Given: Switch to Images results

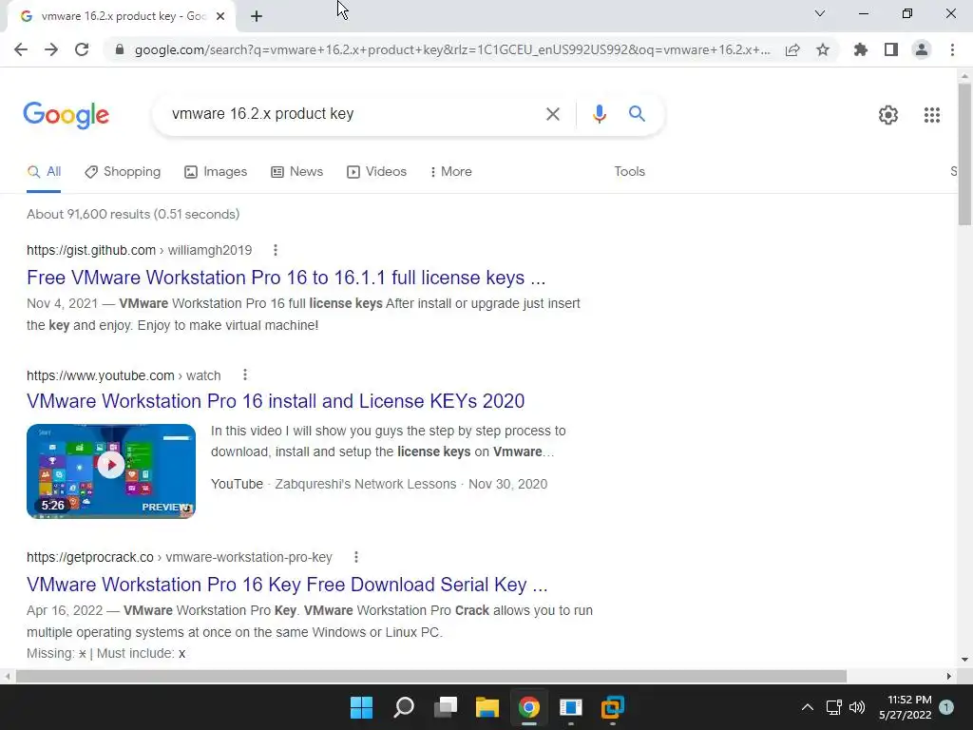Looking at the screenshot, I should [x=216, y=172].
